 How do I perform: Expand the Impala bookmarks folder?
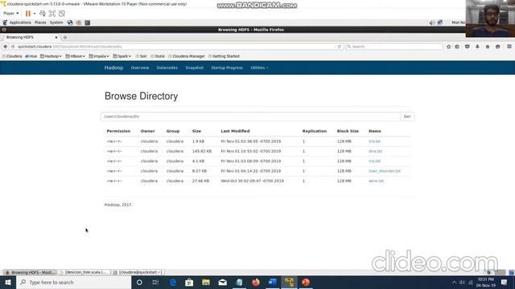[x=99, y=56]
